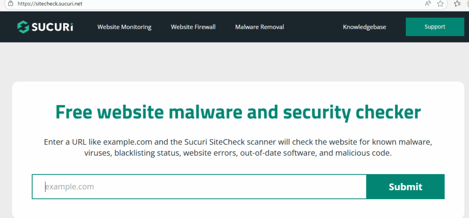Click the green Support button
This screenshot has width=469, height=218.
[435, 27]
